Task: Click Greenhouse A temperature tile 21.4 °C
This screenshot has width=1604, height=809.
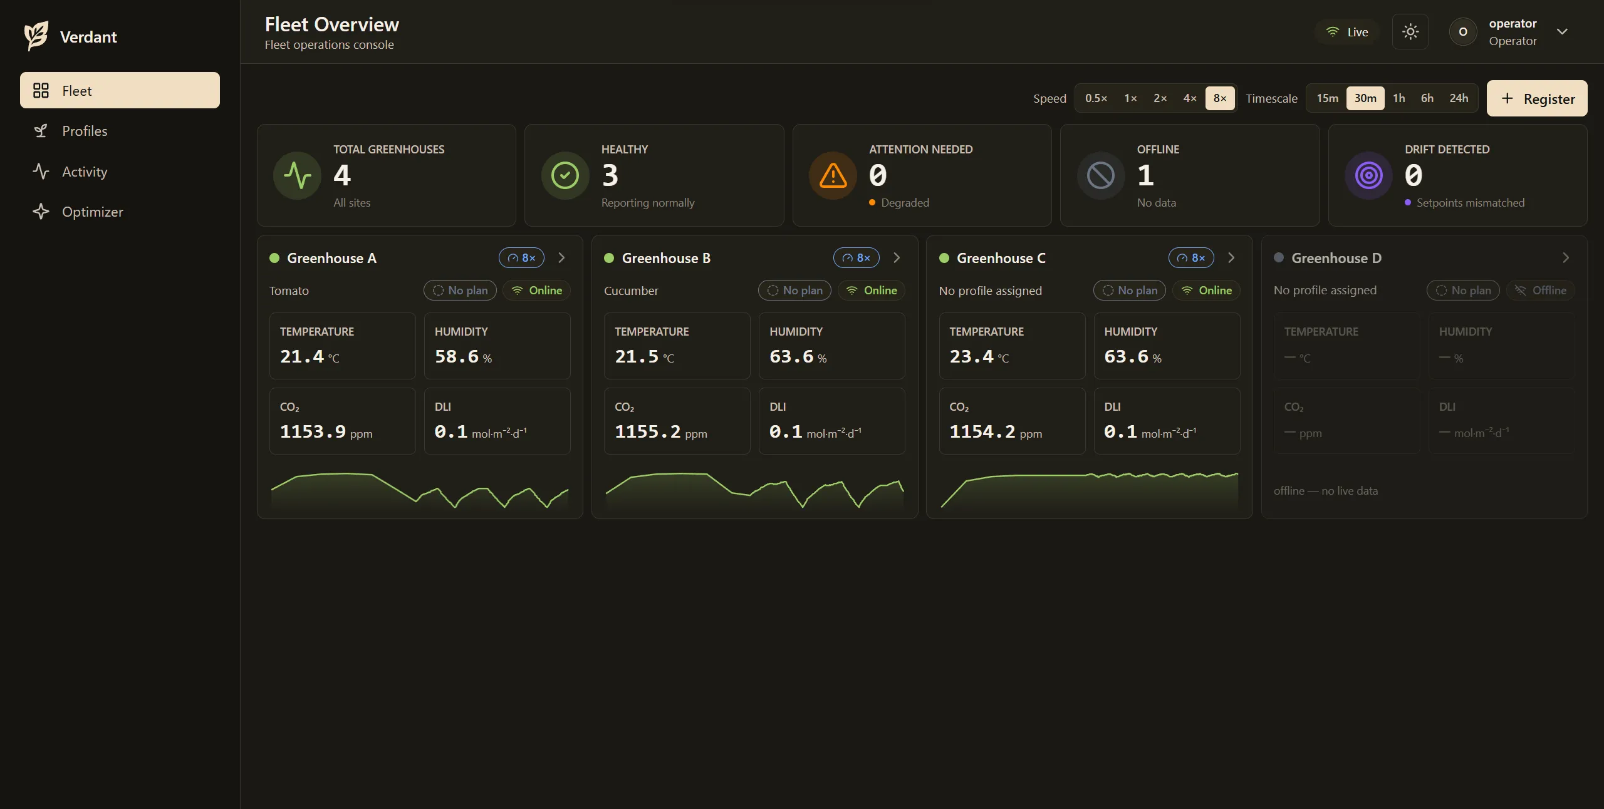Action: (x=342, y=346)
